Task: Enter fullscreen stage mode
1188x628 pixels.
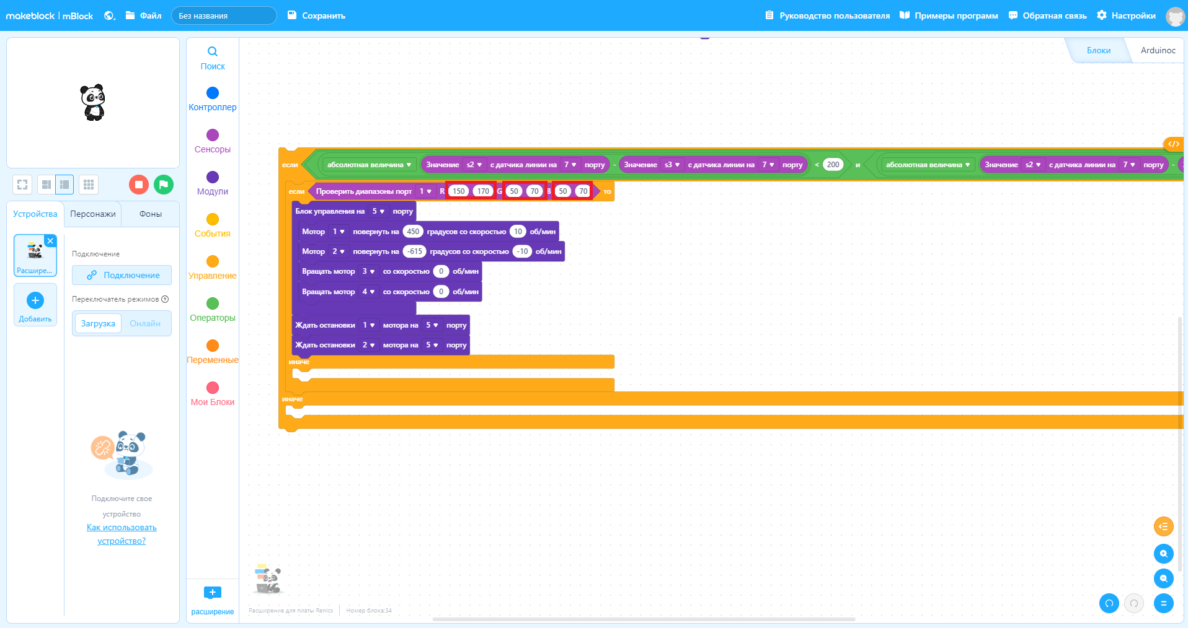Action: coord(22,185)
